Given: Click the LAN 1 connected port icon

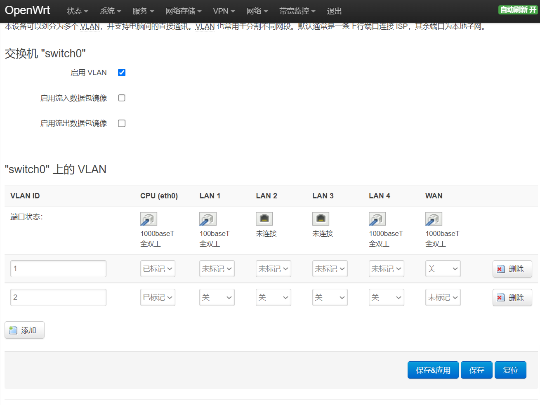Looking at the screenshot, I should (208, 219).
